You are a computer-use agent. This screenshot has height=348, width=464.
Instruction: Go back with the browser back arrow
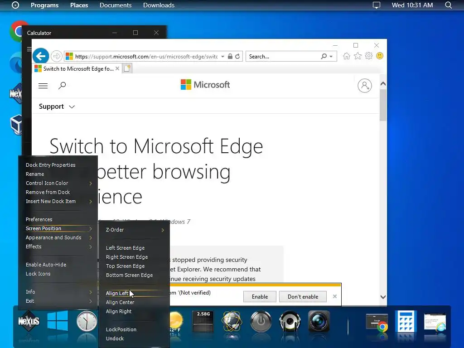pos(40,56)
